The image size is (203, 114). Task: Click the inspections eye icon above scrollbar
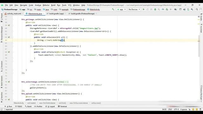(199, 17)
